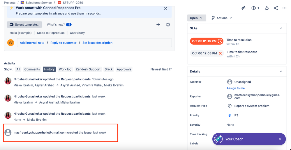This screenshot has height=150, width=291.
Task: Click the VV user avatar
Action: (10, 43)
